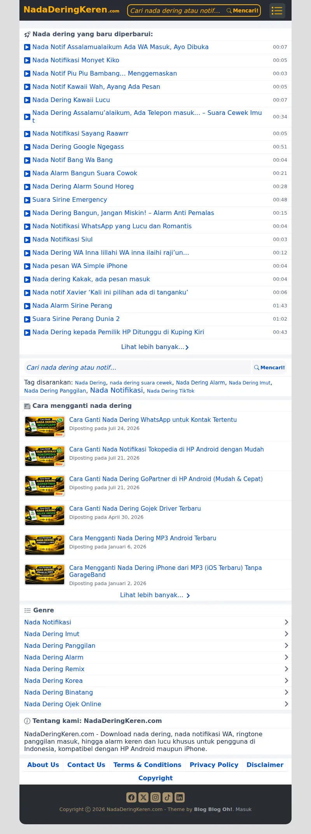The image size is (311, 834).
Task: Go to NadaDeringKeren.com logo home link
Action: tap(72, 10)
